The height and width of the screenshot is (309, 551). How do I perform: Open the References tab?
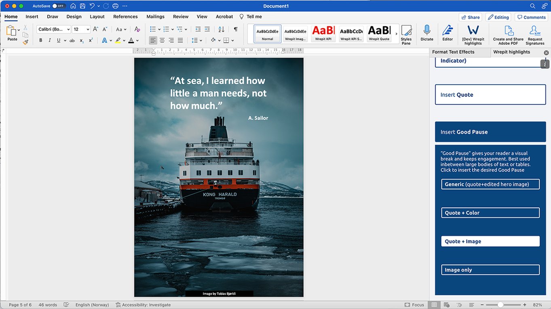pyautogui.click(x=125, y=17)
